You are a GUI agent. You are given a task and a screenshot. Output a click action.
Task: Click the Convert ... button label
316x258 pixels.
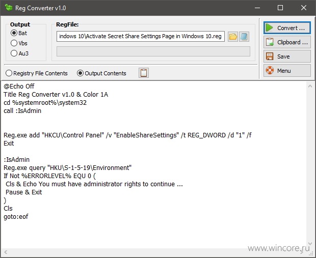(x=291, y=28)
